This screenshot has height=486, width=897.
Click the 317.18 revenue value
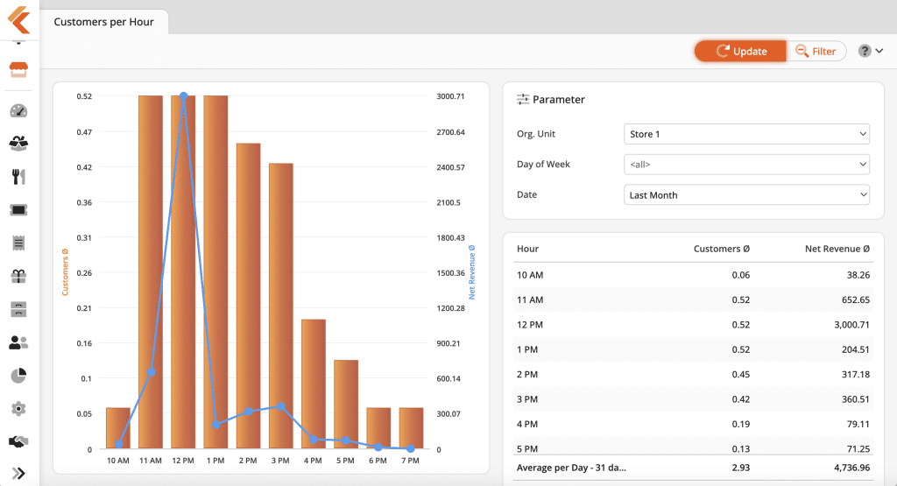(855, 375)
